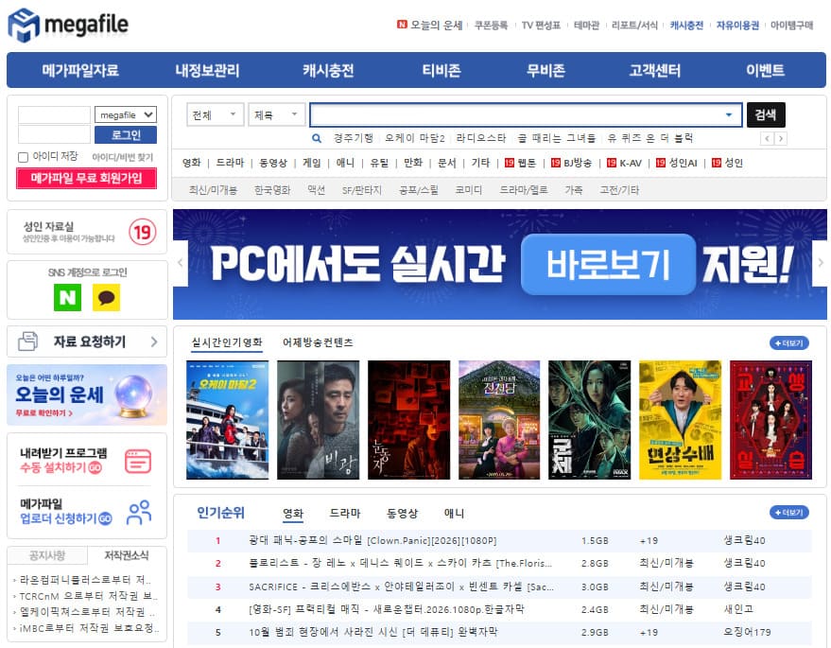This screenshot has width=831, height=648.
Task: Go to next banner slide
Action: point(821,263)
